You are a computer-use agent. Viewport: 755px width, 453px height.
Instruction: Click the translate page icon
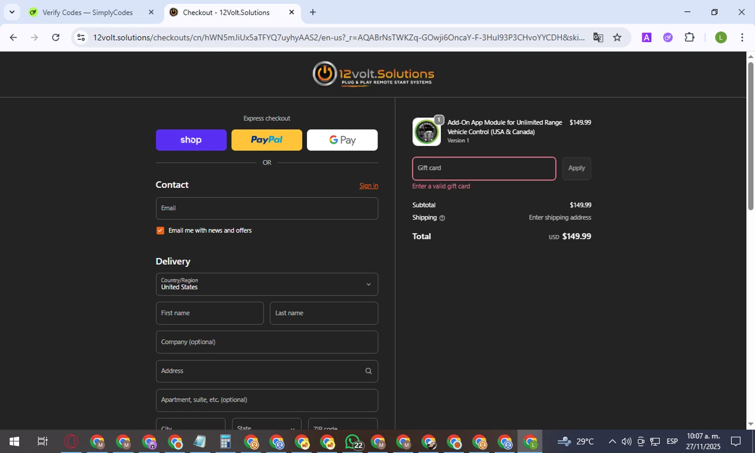(x=598, y=37)
